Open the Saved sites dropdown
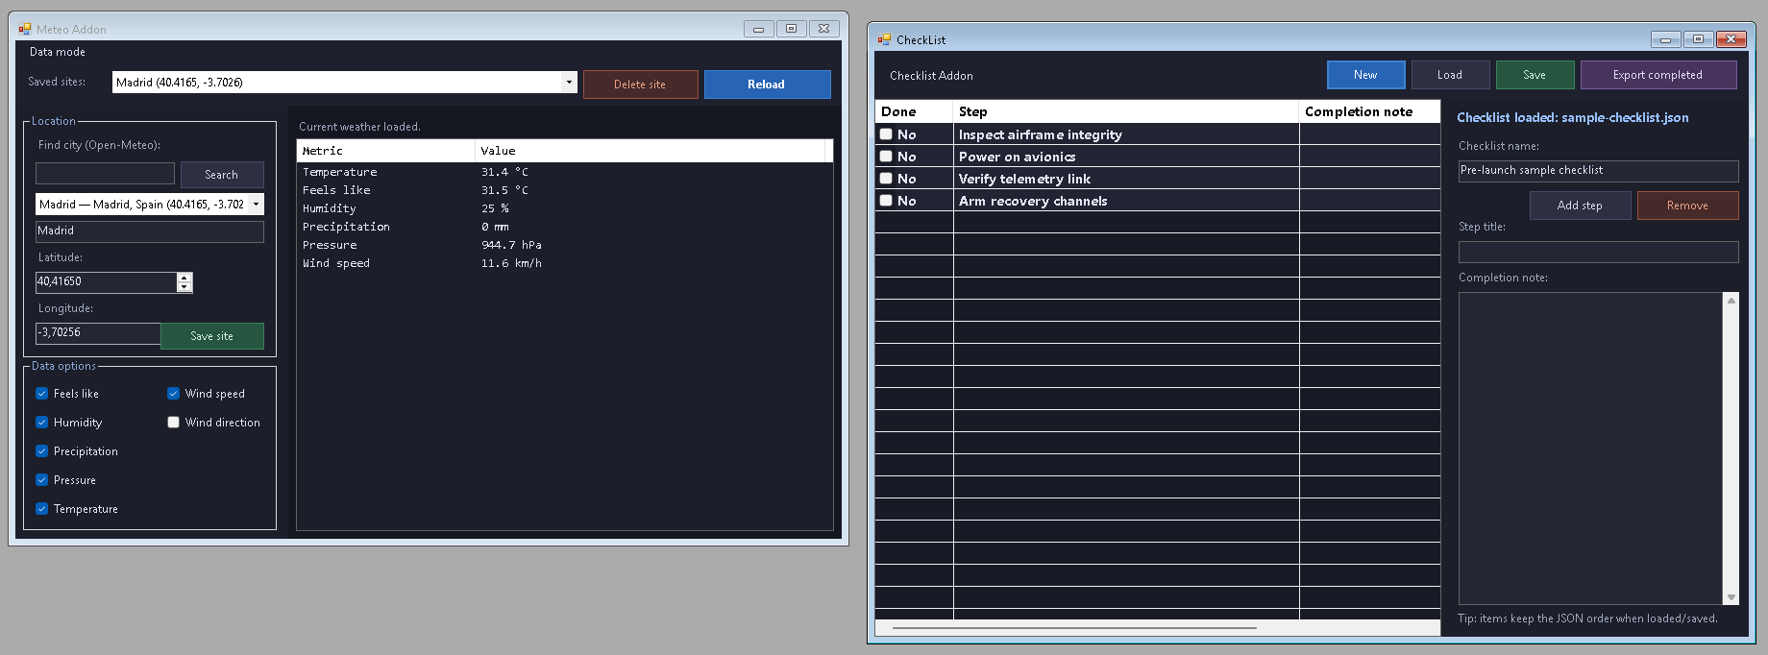This screenshot has height=655, width=1768. click(x=569, y=83)
